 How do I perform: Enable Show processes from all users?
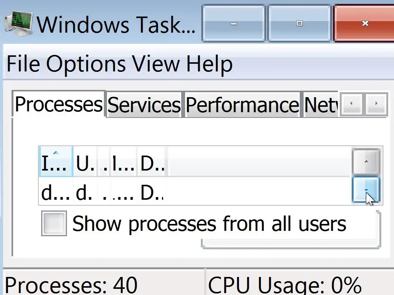(54, 223)
